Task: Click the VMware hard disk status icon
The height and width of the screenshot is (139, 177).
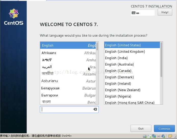Action: click(145, 136)
